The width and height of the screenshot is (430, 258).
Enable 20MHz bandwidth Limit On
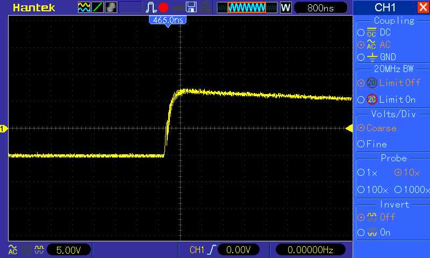tap(386, 99)
